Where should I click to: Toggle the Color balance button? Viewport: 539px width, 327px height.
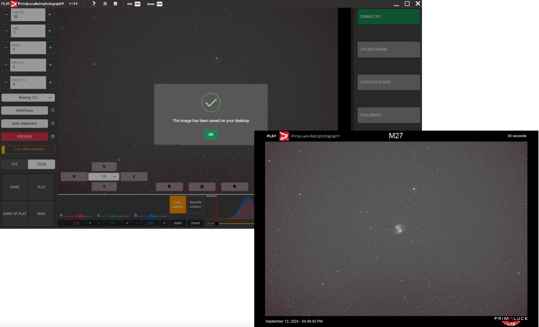point(178,205)
